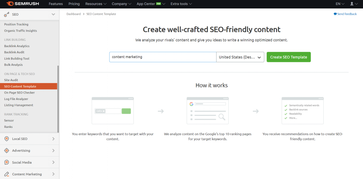Open the EN language selector

(340, 4)
